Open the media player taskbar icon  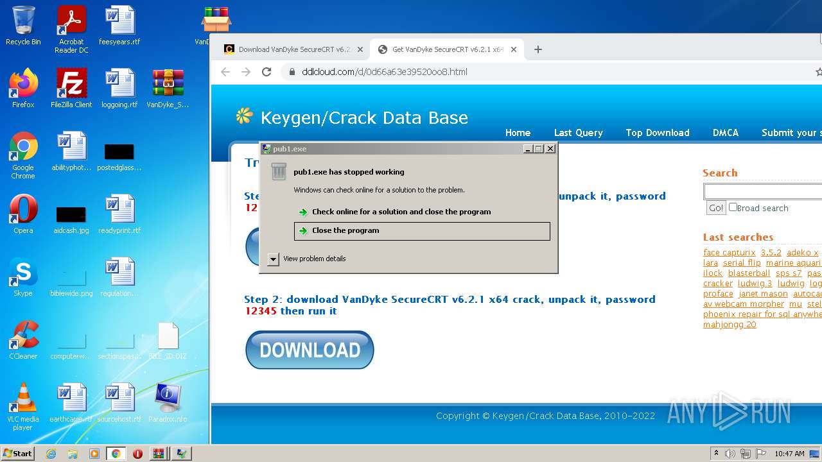point(94,454)
